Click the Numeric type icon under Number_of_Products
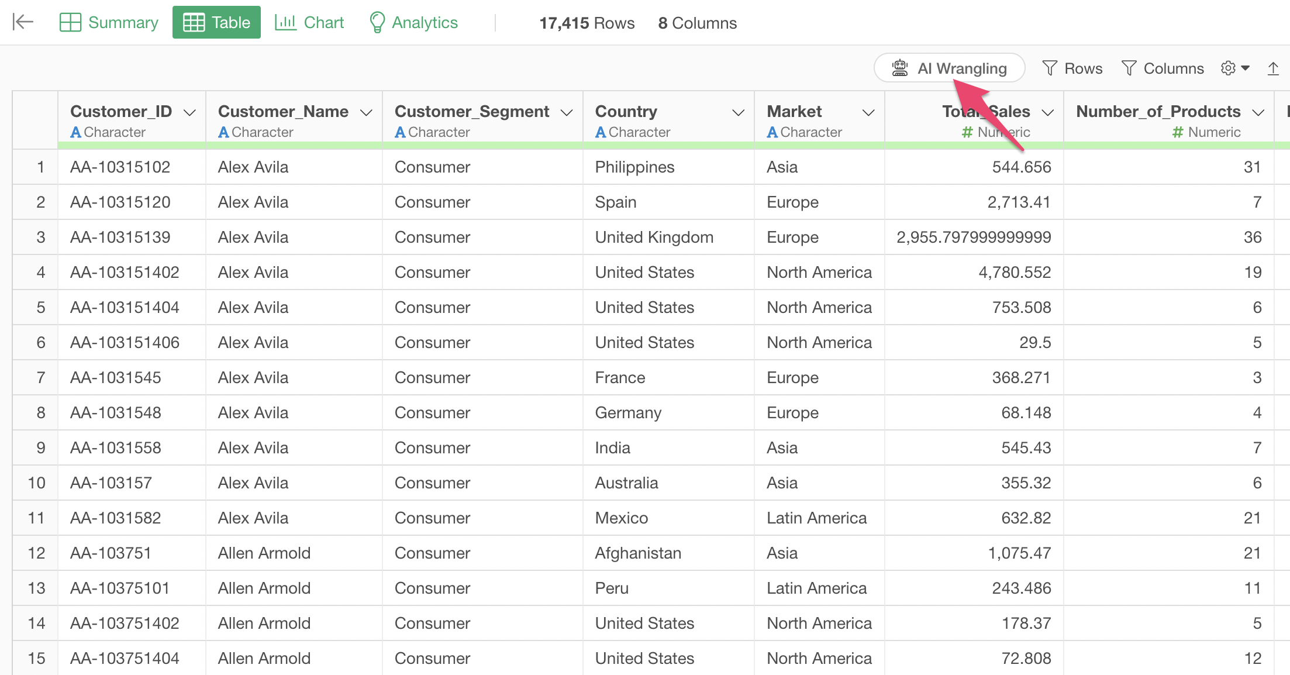This screenshot has width=1290, height=675. click(1178, 133)
